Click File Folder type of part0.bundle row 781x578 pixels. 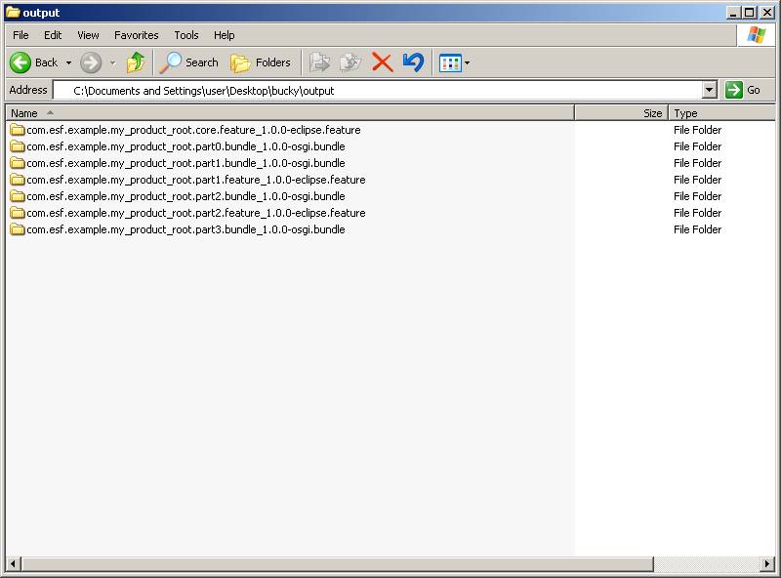point(697,146)
